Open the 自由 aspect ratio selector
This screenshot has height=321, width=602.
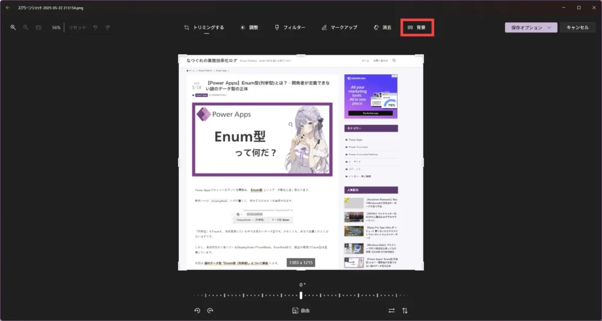[x=301, y=310]
